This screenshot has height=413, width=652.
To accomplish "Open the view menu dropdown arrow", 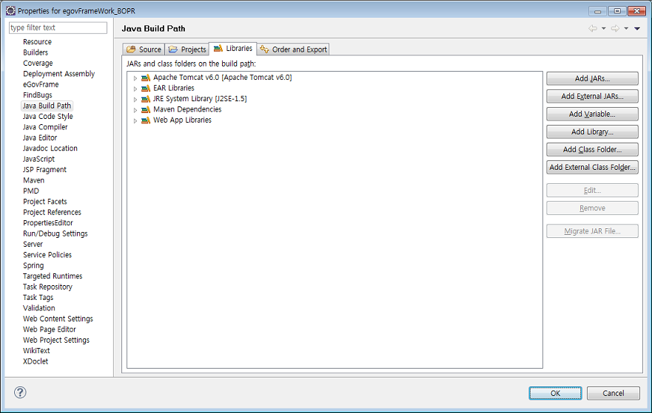I will click(637, 28).
